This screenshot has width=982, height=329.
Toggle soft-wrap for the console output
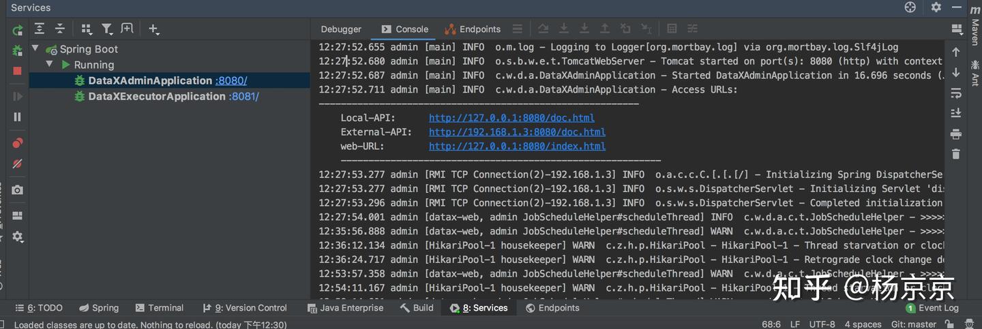(x=956, y=93)
